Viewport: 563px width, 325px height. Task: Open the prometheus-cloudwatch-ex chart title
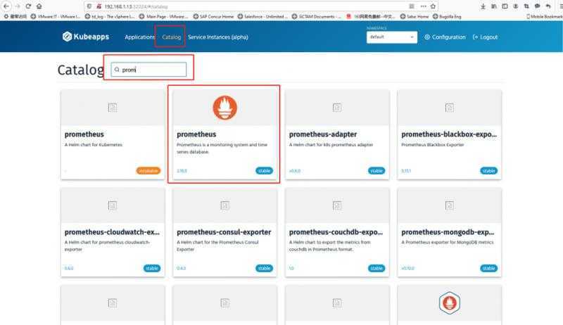[x=112, y=232]
